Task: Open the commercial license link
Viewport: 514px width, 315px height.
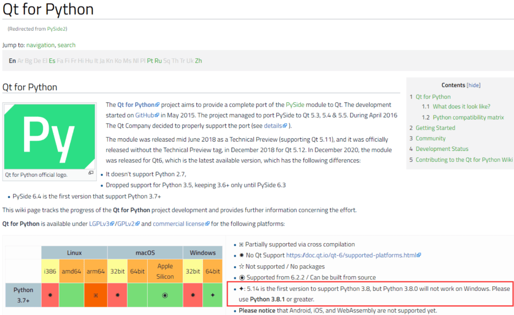Action: tap(181, 224)
